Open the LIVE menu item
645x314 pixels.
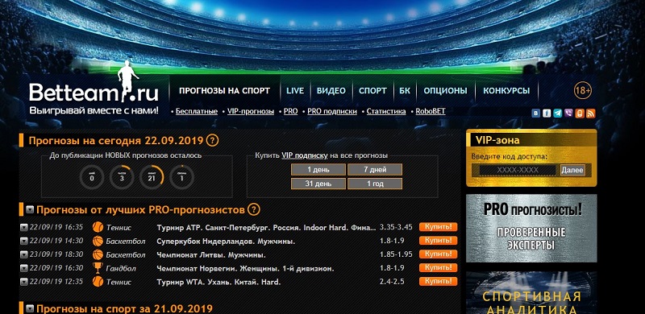295,91
